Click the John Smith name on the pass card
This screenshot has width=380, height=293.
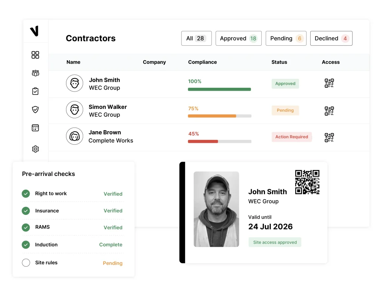click(x=268, y=192)
